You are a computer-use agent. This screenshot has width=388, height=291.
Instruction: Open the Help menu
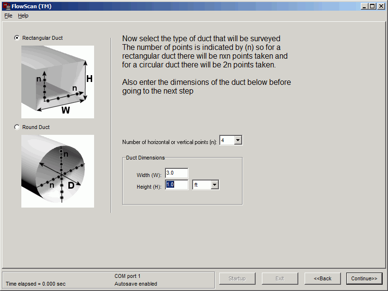coord(23,16)
